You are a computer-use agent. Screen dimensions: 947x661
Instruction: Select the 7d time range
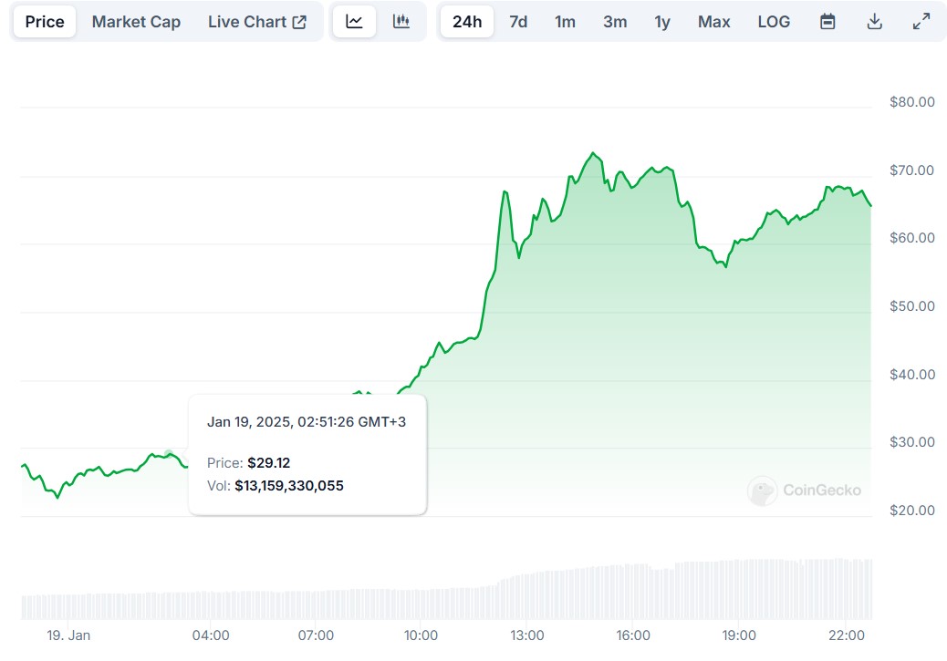518,22
